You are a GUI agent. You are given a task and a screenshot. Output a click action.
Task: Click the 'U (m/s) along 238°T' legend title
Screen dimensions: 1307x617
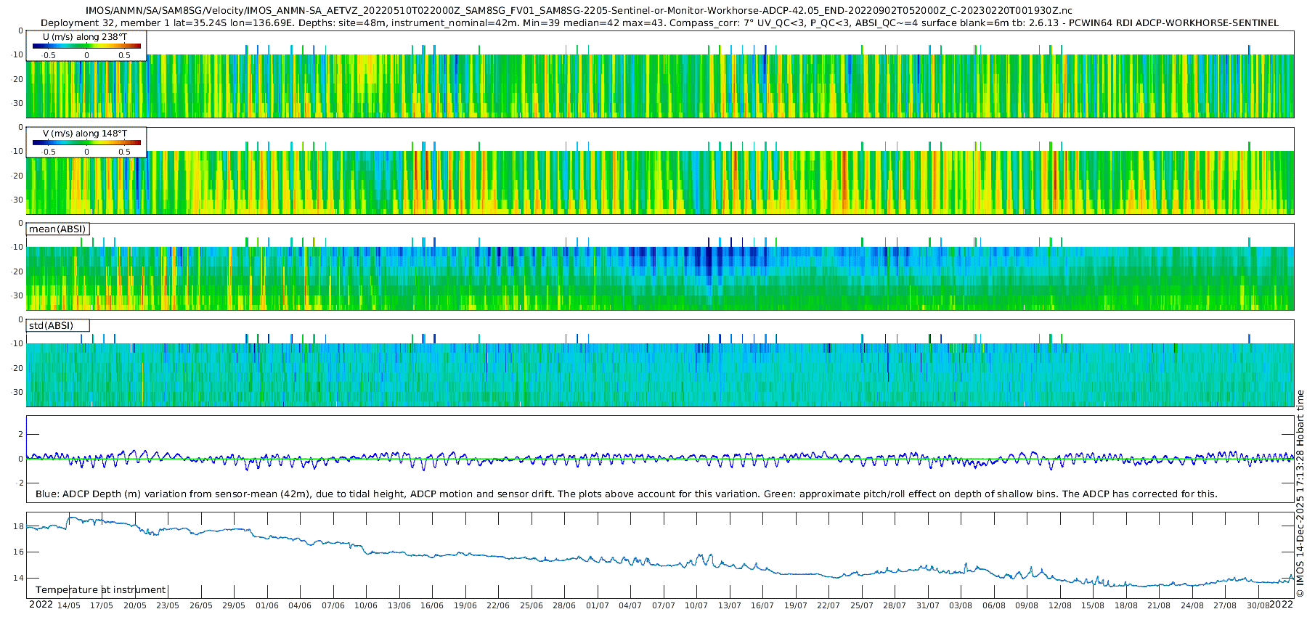click(85, 36)
